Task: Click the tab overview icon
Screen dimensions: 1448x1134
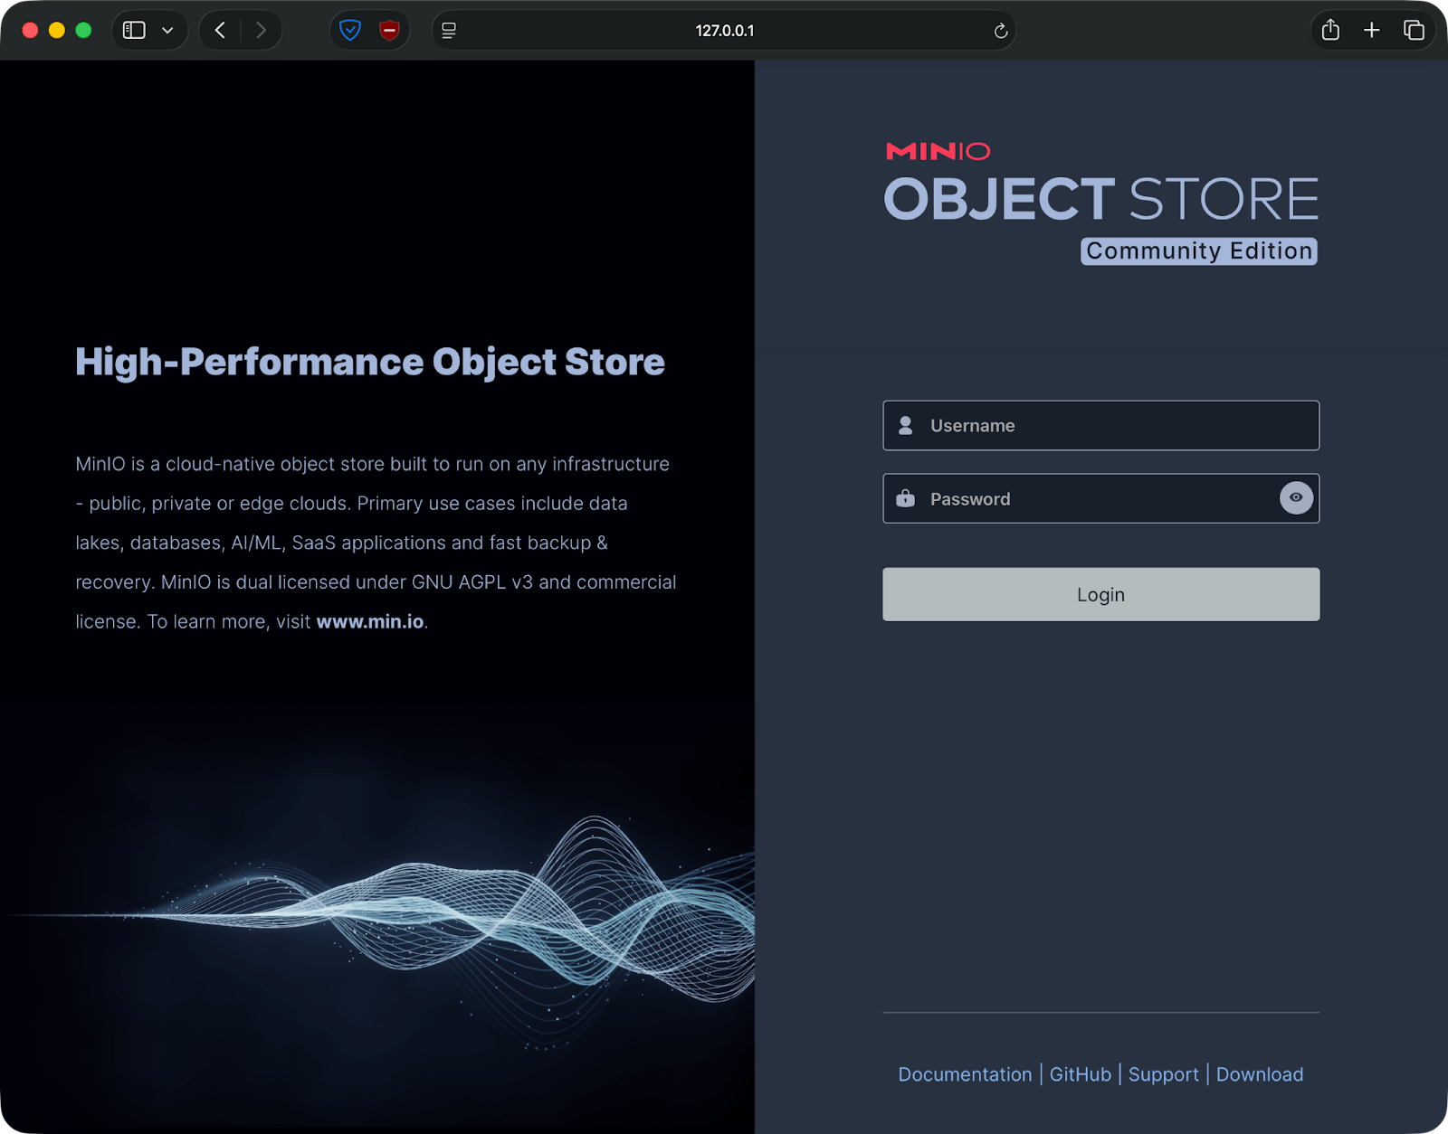Action: point(1414,30)
